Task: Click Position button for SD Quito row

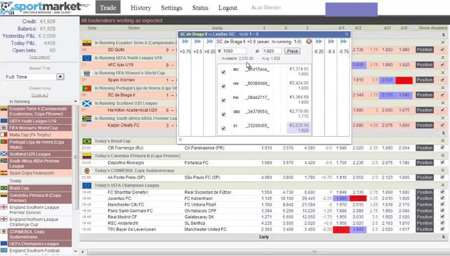Action: [x=425, y=50]
